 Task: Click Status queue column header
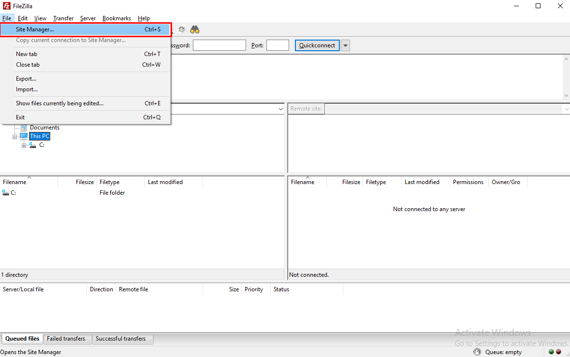307,289
